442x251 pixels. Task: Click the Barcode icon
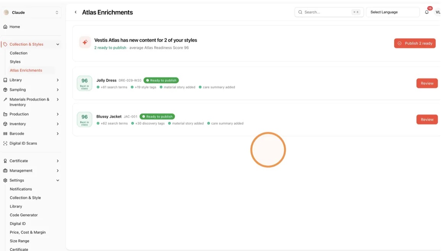5,134
